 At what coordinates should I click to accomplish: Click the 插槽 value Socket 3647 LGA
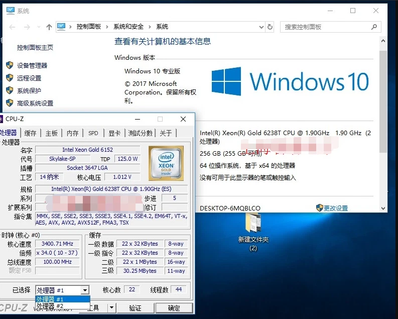[87, 168]
